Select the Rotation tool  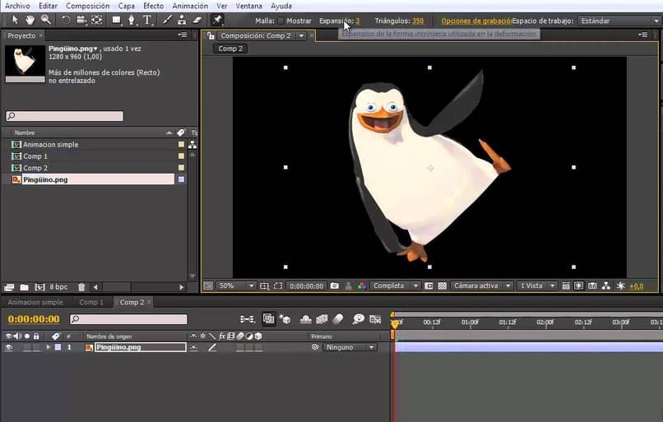pyautogui.click(x=66, y=20)
